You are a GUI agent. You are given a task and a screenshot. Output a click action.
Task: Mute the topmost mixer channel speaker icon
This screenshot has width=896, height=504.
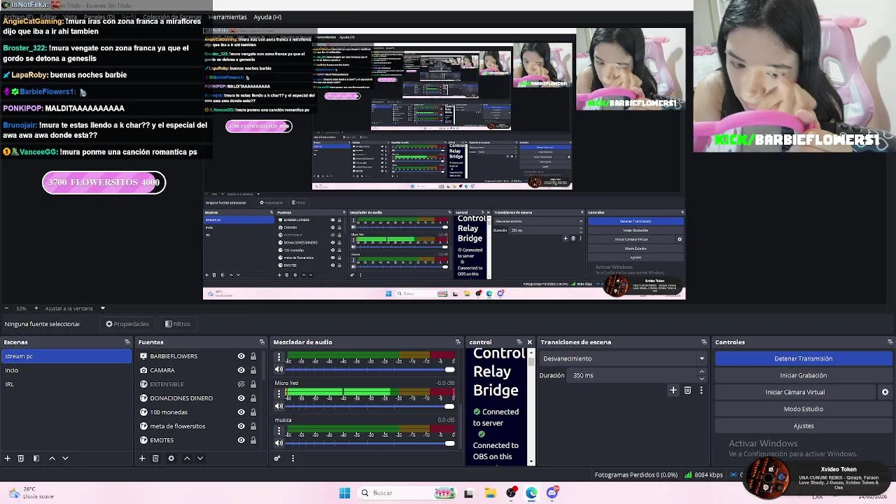pyautogui.click(x=279, y=370)
